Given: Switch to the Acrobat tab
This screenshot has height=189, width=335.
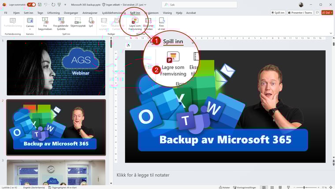Looking at the screenshot, I should coord(191,13).
